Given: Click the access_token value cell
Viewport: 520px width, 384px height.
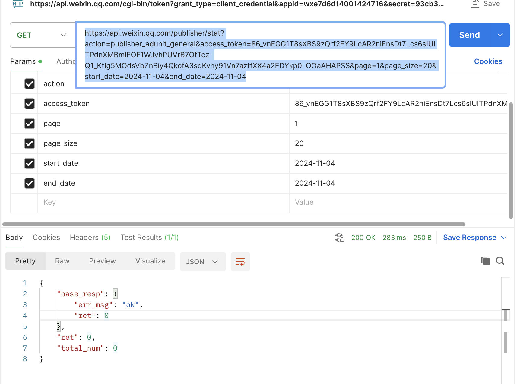Looking at the screenshot, I should point(398,104).
